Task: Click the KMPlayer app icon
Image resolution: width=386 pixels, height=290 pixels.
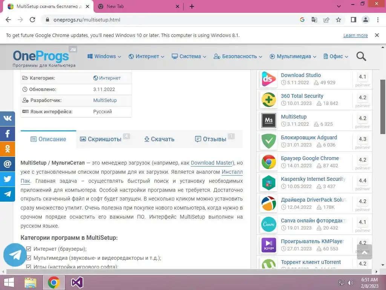Action: coord(268,245)
